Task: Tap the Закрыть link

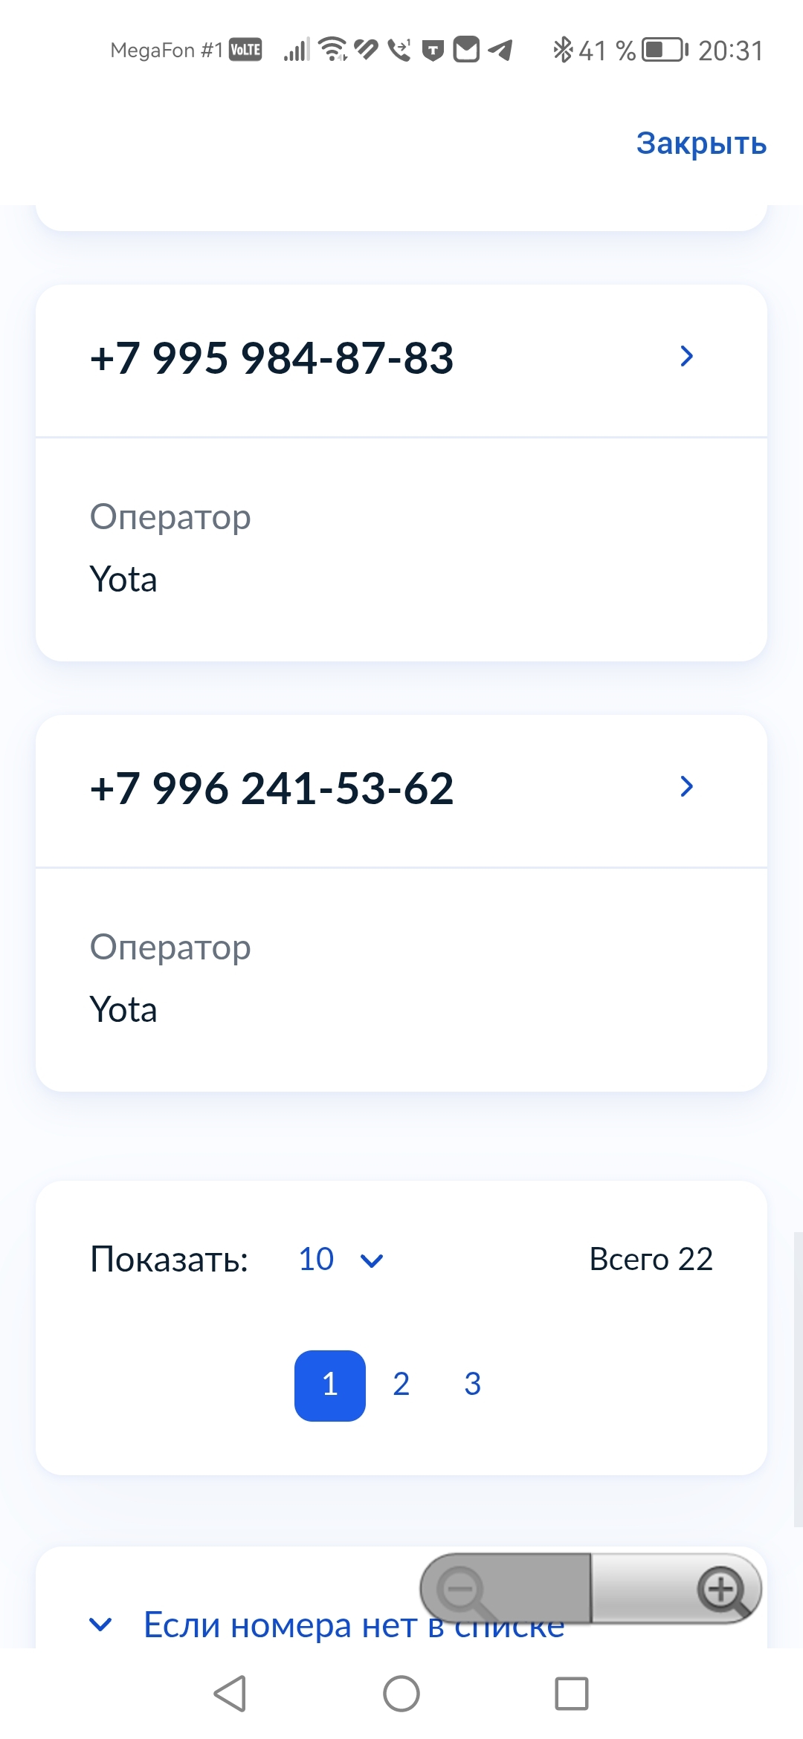Action: pos(700,143)
